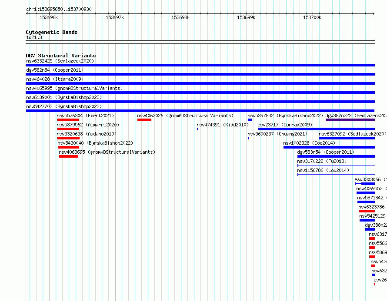Click ruler position 153699k
The width and height of the screenshot is (387, 301).
[x=246, y=17]
